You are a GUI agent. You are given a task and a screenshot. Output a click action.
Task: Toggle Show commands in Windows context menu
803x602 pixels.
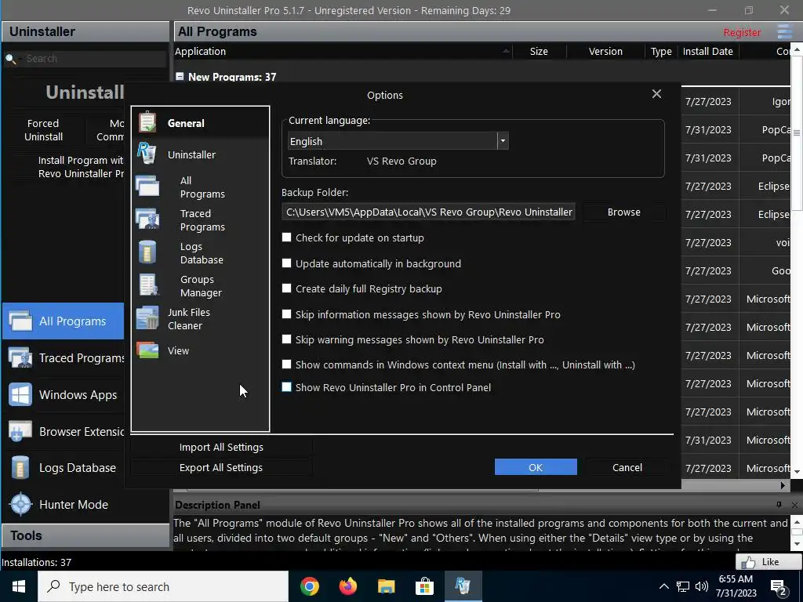tap(287, 364)
